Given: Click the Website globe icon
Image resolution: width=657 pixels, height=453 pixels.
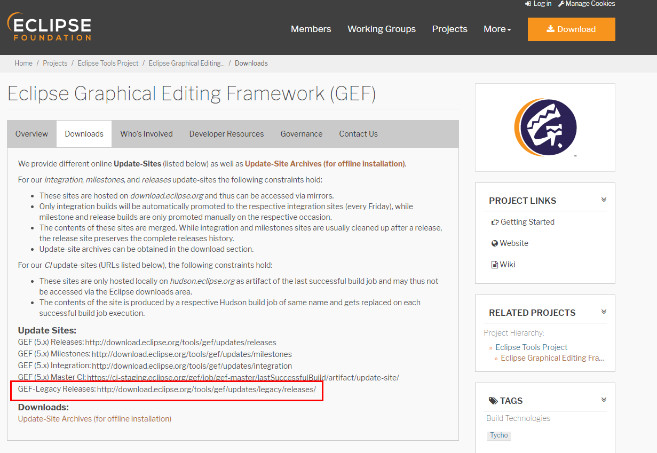Looking at the screenshot, I should [495, 243].
